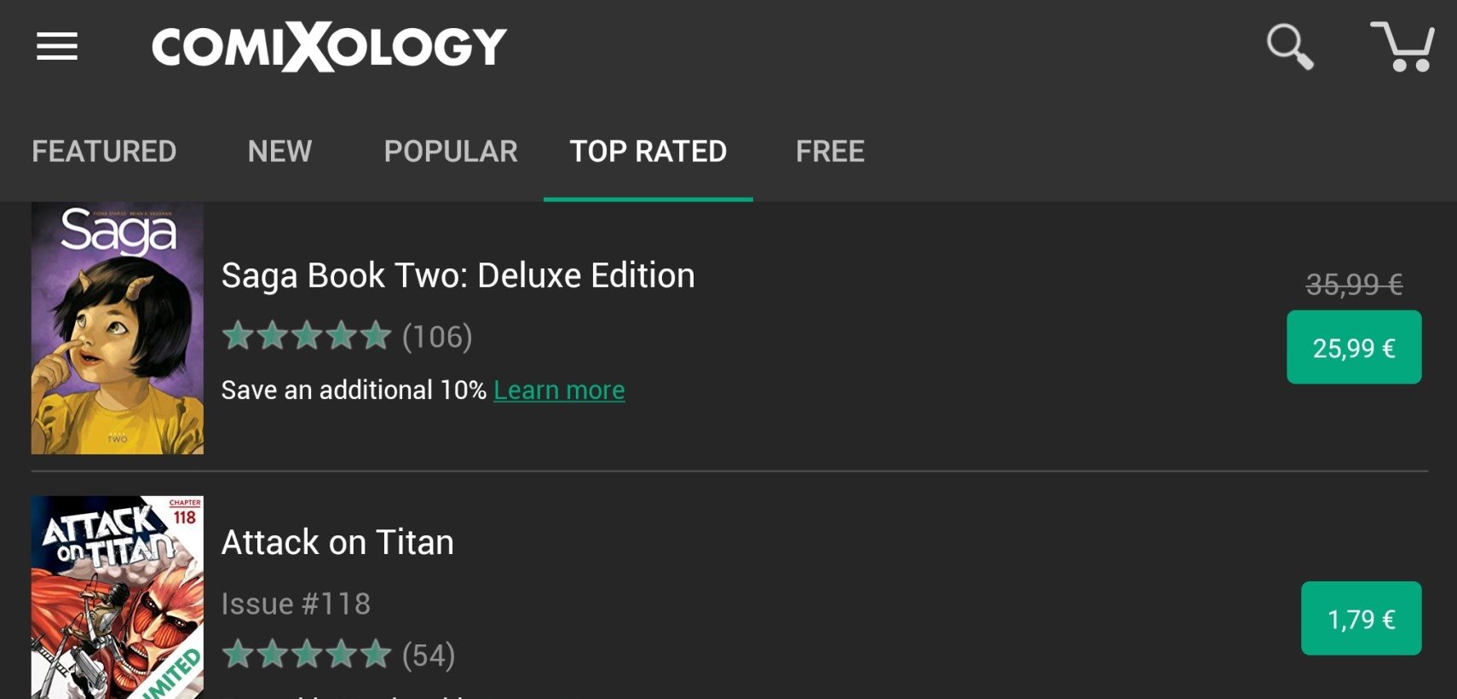This screenshot has width=1457, height=699.
Task: View Attack on Titan's star rating
Action: click(x=307, y=655)
